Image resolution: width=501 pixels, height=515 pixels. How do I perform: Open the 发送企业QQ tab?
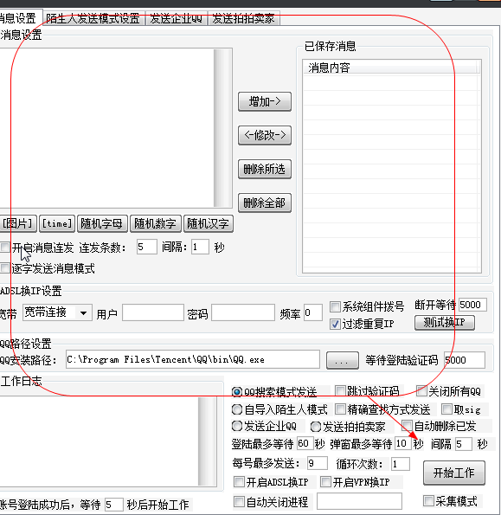(x=176, y=18)
